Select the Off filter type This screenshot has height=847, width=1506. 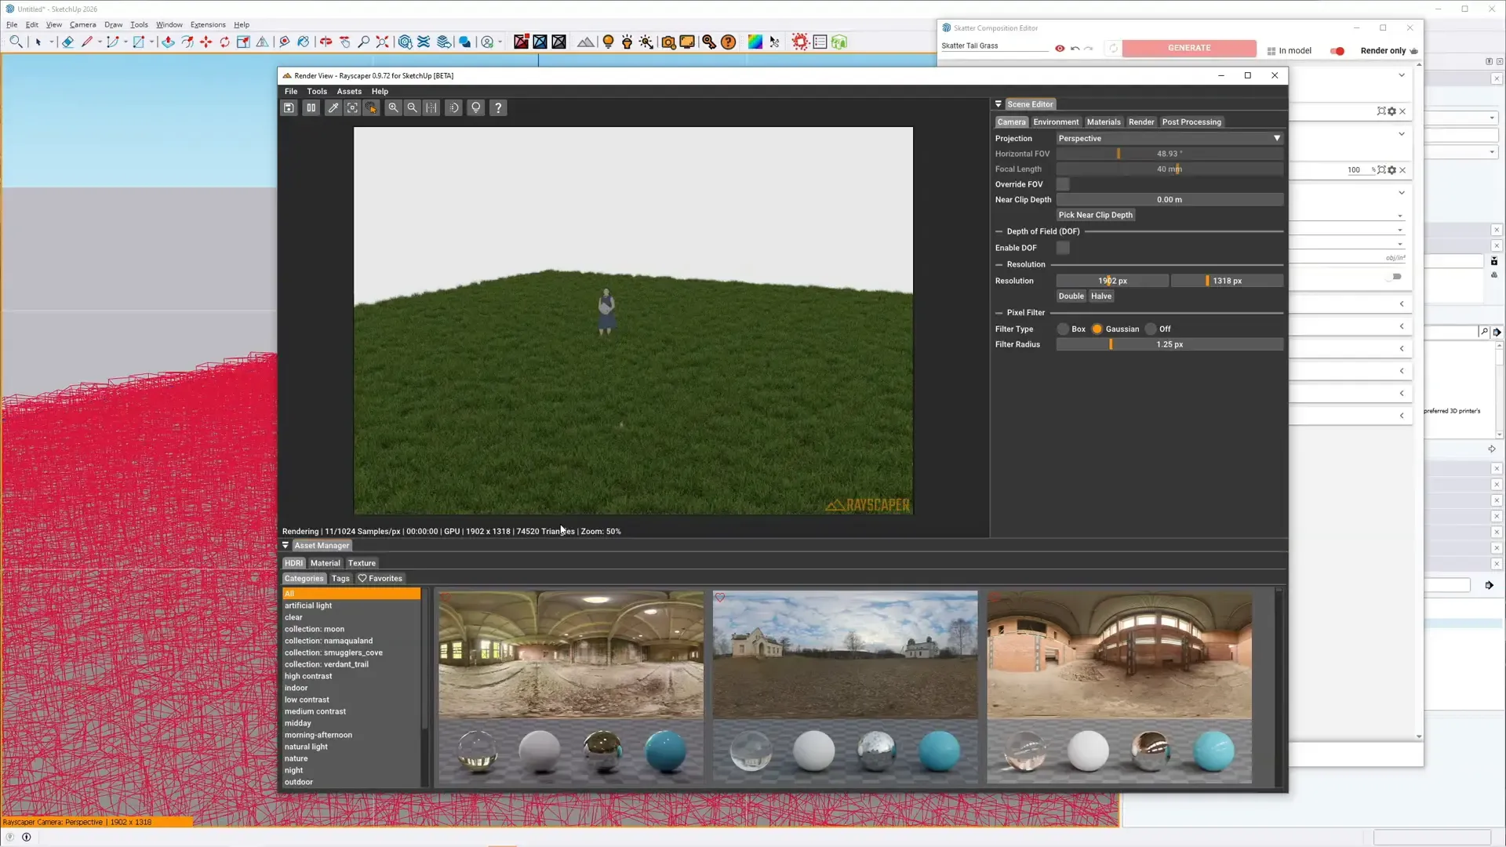click(x=1151, y=329)
